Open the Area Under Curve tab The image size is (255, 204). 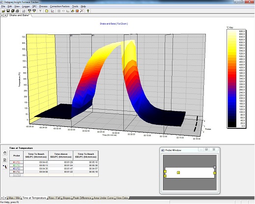[x=104, y=198]
